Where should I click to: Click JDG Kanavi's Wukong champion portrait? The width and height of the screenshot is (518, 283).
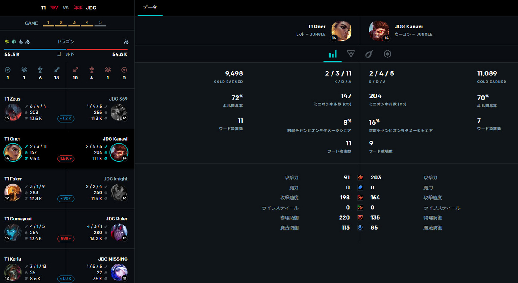379,31
